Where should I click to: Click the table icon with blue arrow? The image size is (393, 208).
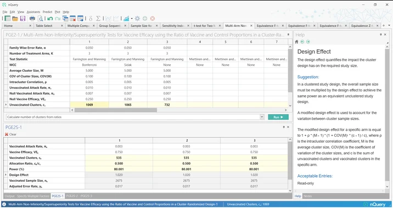[81, 19]
